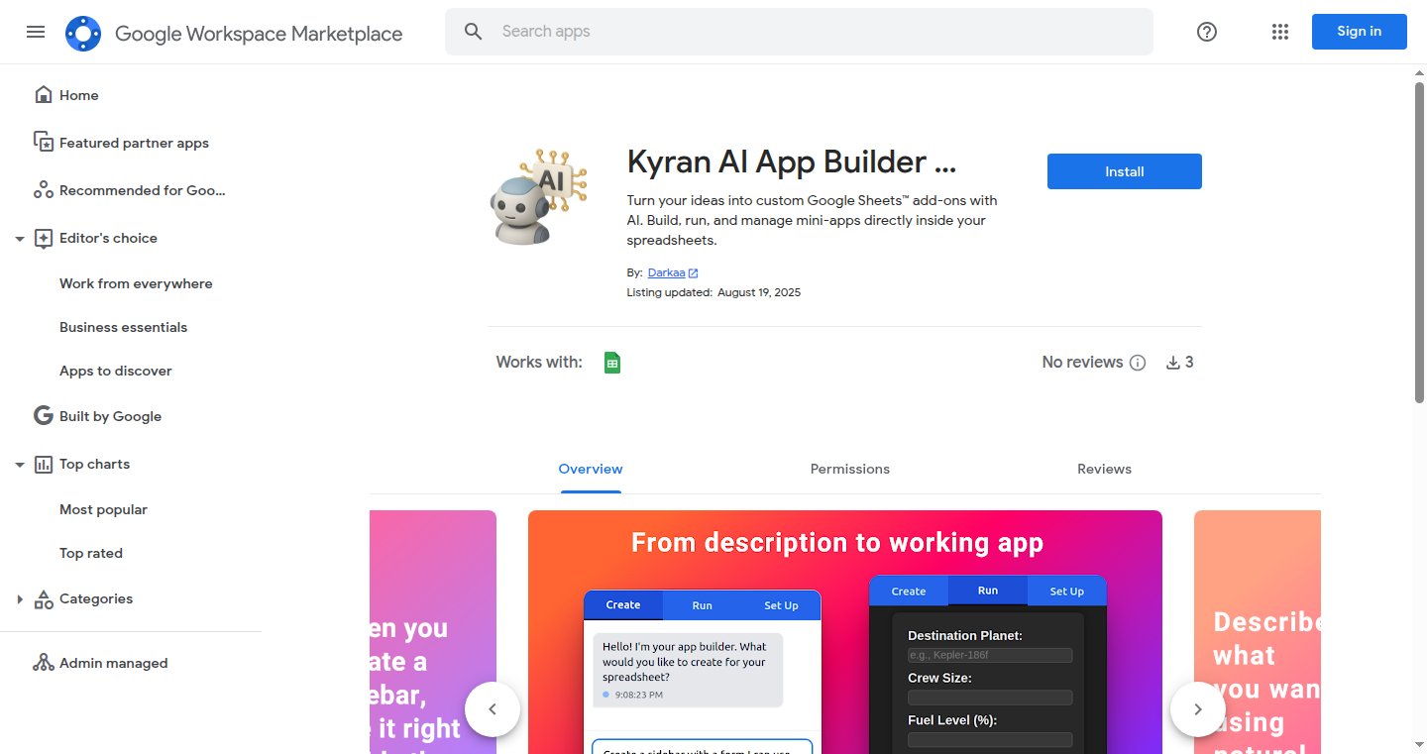Select Apps to discover in sidebar
This screenshot has width=1427, height=754.
pyautogui.click(x=116, y=371)
